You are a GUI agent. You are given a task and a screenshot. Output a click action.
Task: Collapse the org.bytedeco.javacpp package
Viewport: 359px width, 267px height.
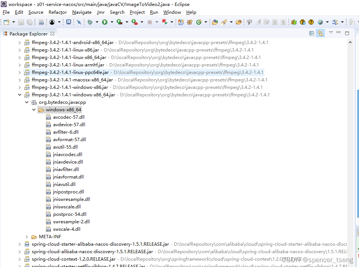click(x=27, y=102)
